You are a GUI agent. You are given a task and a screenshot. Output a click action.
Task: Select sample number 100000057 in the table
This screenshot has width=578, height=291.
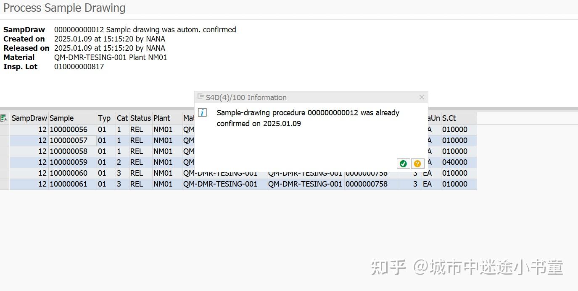[x=66, y=140]
